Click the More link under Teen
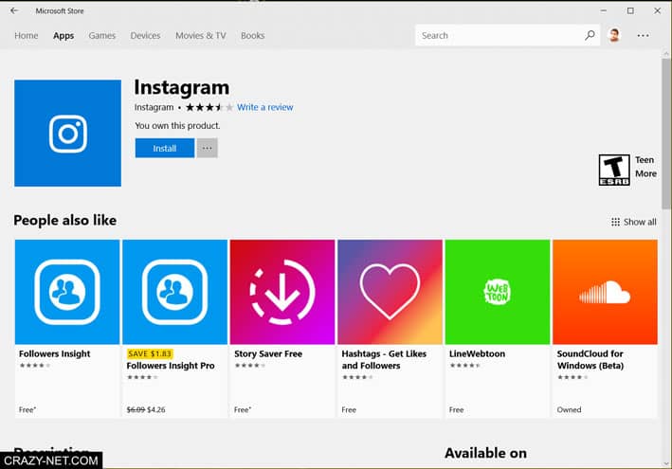This screenshot has height=469, width=672. (645, 173)
